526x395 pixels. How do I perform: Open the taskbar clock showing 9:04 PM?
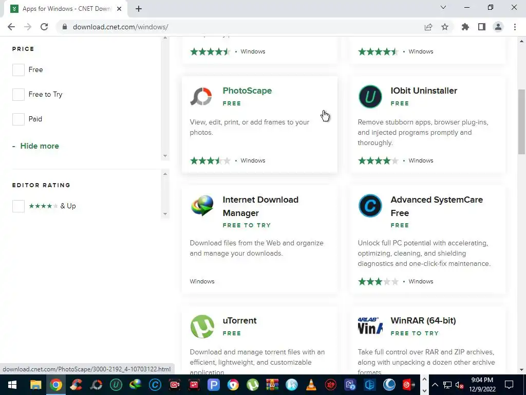click(482, 385)
